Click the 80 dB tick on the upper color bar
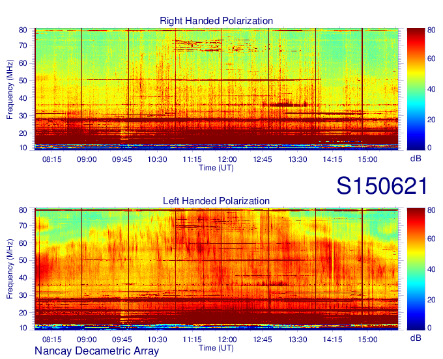Image resolution: width=443 pixels, height=359 pixels. (431, 30)
